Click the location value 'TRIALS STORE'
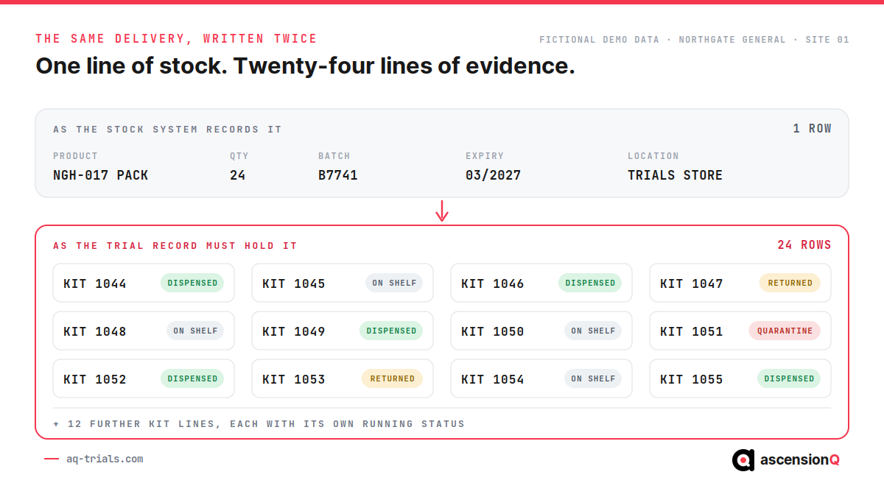884x497 pixels. point(676,175)
